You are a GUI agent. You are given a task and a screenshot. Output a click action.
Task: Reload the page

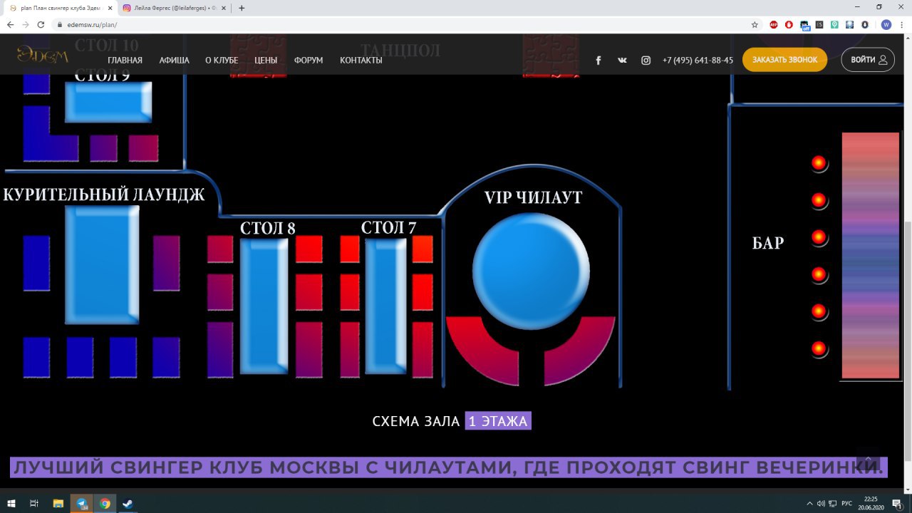click(42, 24)
